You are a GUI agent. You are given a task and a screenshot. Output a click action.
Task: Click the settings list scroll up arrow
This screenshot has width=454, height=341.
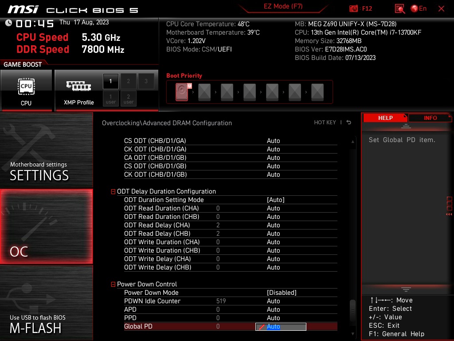pyautogui.click(x=352, y=142)
